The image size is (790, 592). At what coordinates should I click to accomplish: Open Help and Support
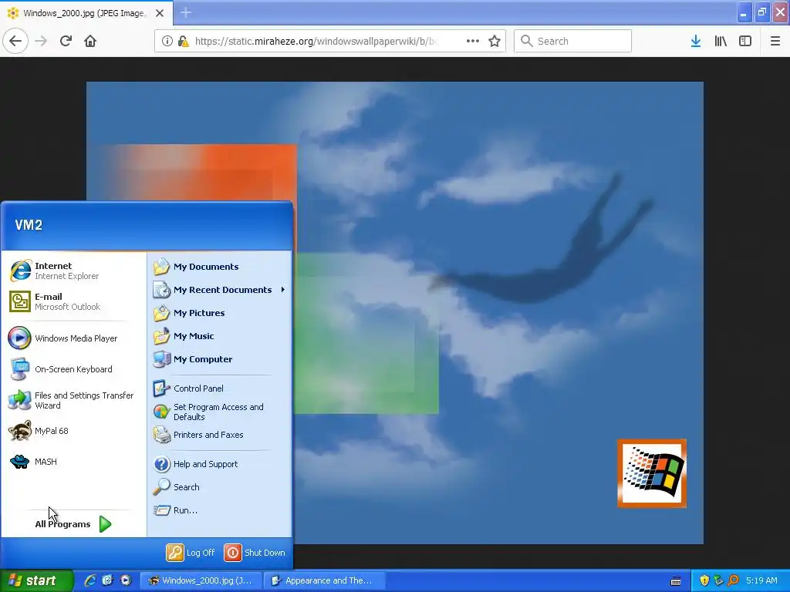point(220,464)
